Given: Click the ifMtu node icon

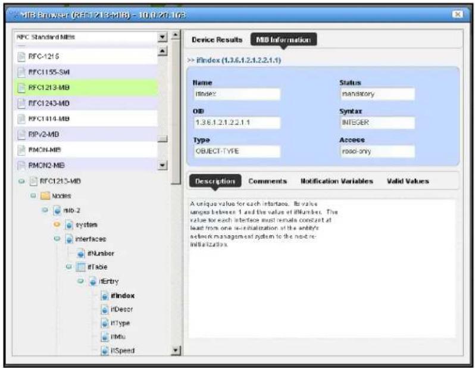Looking at the screenshot, I should pyautogui.click(x=105, y=337).
